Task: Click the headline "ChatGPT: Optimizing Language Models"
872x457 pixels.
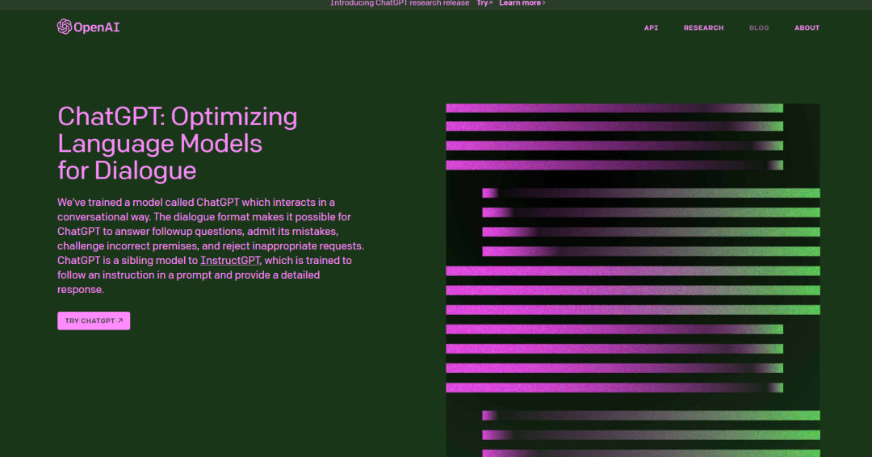Action: [x=178, y=144]
